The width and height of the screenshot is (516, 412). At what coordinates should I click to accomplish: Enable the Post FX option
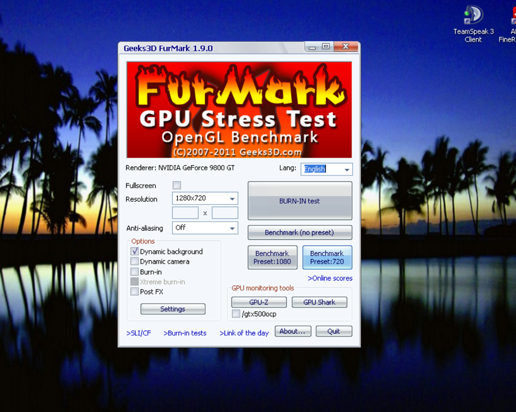point(135,291)
